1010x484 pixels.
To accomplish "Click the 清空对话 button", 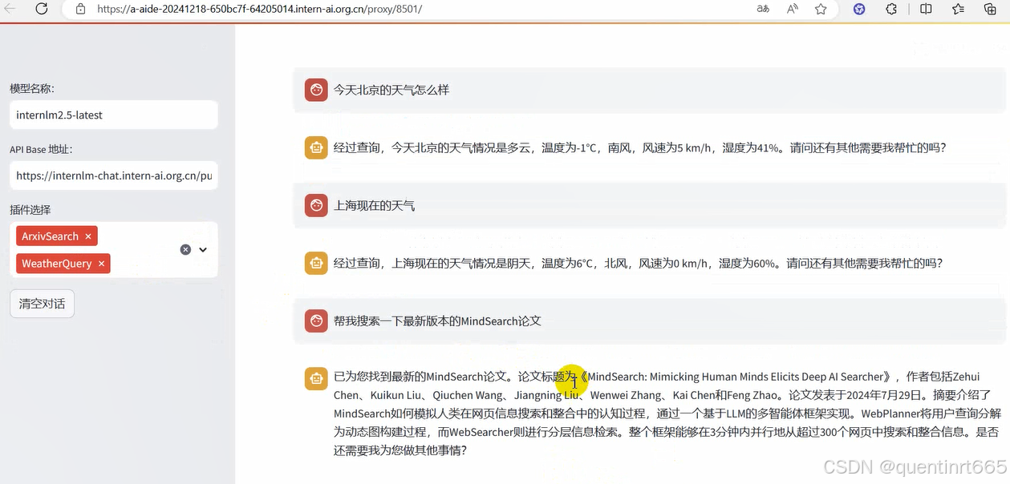I will (x=42, y=304).
